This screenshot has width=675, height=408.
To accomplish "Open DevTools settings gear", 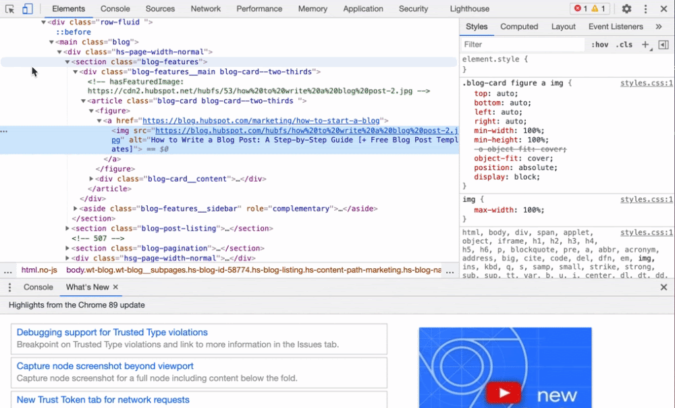I will [x=626, y=9].
